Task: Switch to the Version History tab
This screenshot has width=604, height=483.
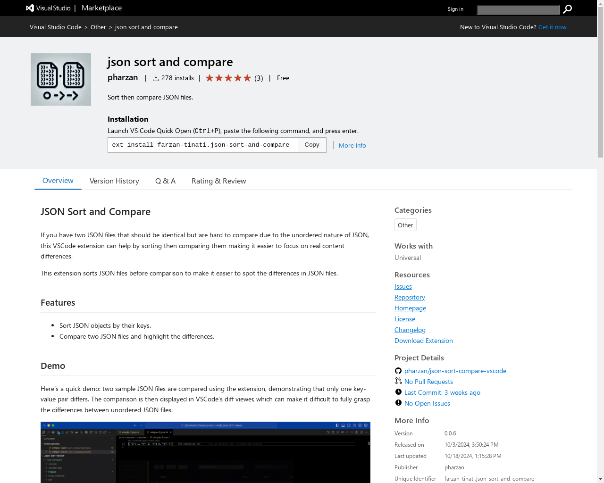Action: click(114, 181)
